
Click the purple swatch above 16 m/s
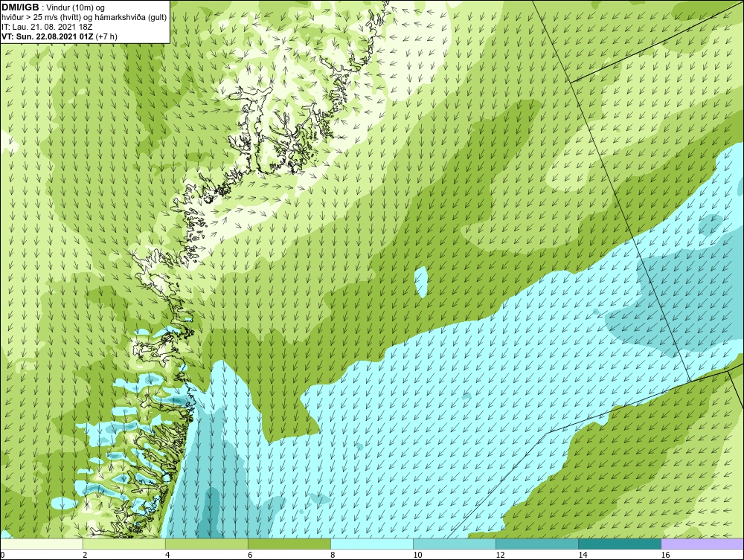pyautogui.click(x=702, y=544)
